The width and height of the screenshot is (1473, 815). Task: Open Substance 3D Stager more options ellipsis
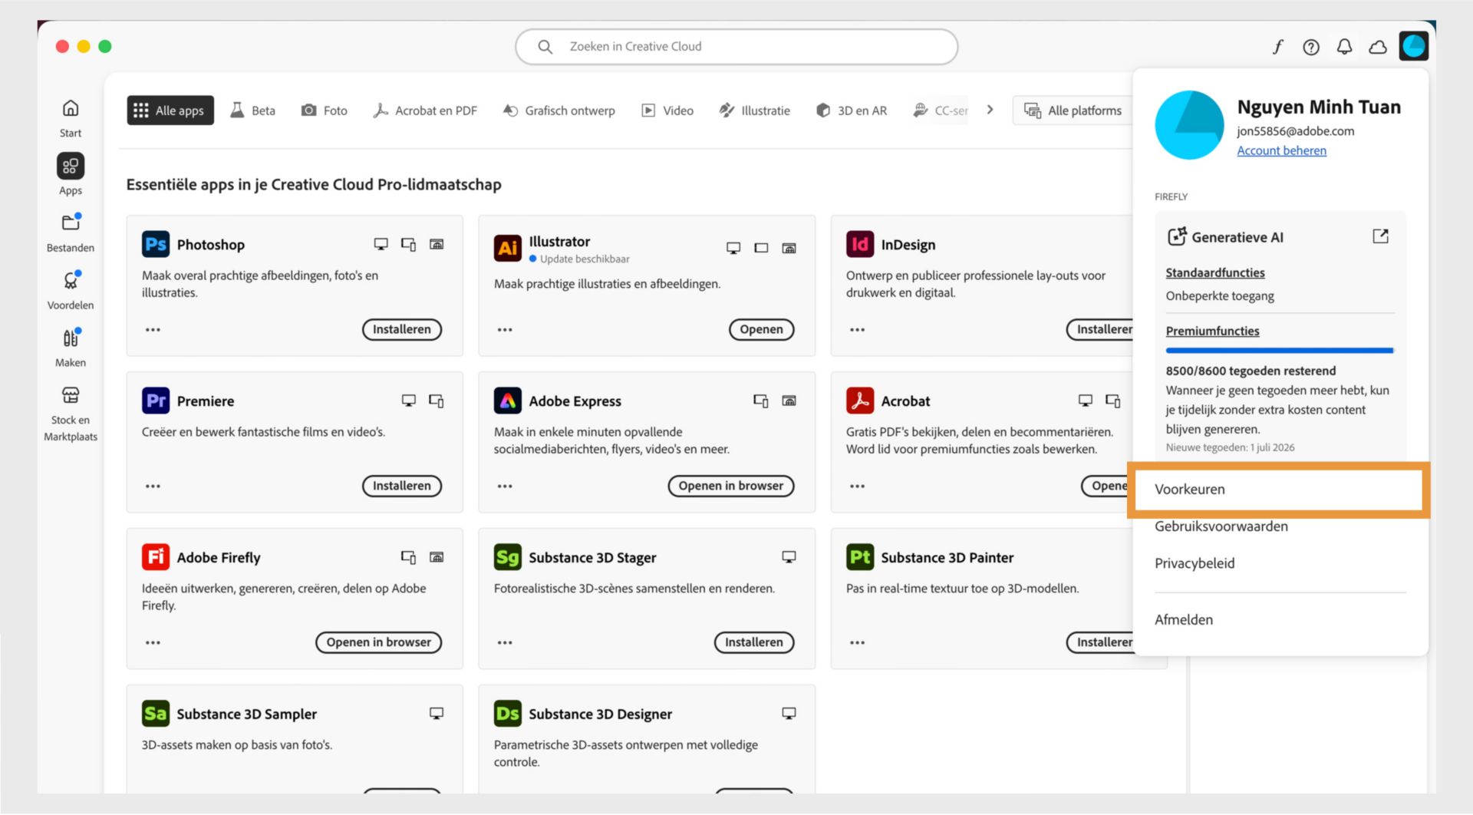click(x=505, y=643)
